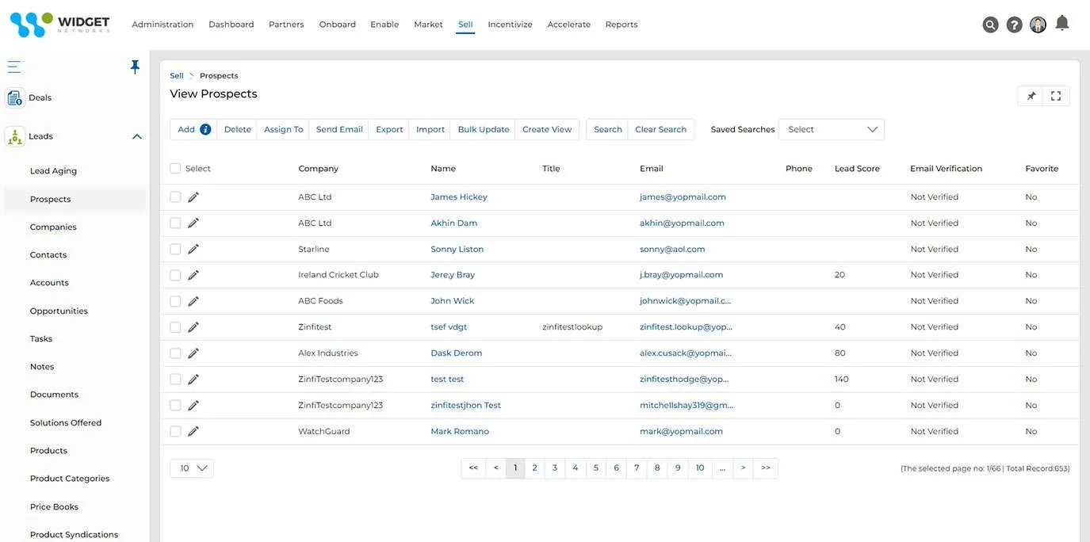Pin the View Prospects panel
Screen dimensions: 1090x542
coord(1031,96)
